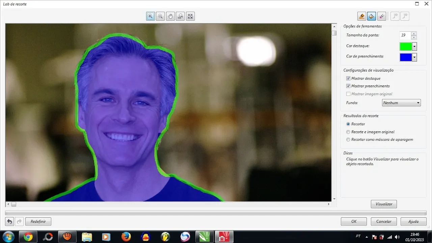Image resolution: width=432 pixels, height=243 pixels.
Task: Click the Ajuda button
Action: [413, 221]
